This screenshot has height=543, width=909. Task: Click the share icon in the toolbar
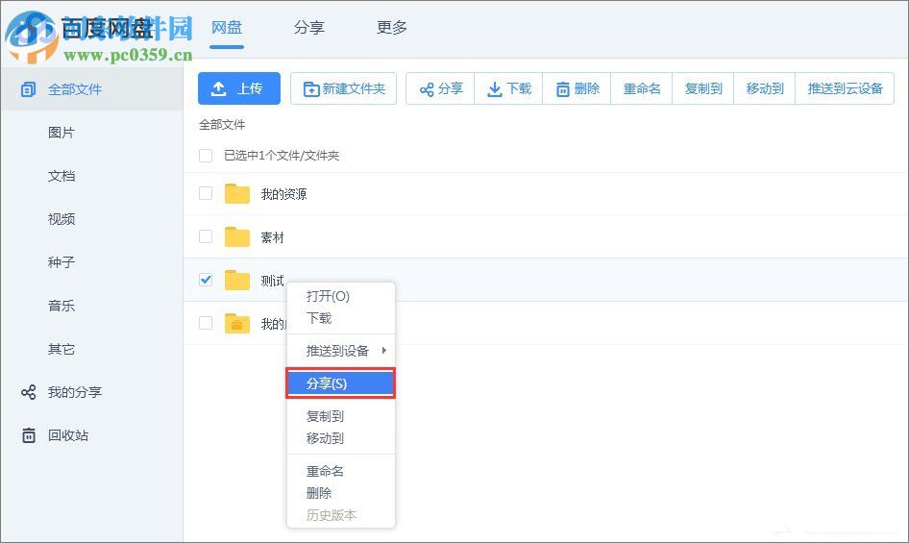point(427,89)
